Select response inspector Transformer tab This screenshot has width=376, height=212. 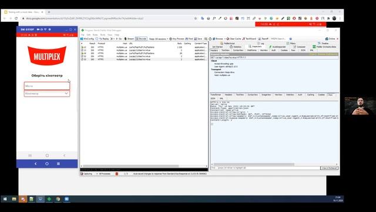pos(216,95)
